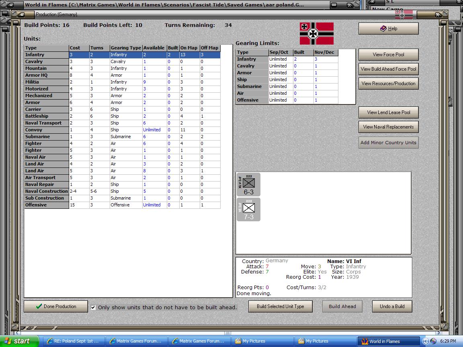Click the Gearing Type column header
The height and width of the screenshot is (347, 463).
coord(126,48)
